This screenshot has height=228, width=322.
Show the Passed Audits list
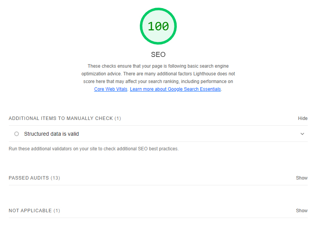click(x=302, y=178)
